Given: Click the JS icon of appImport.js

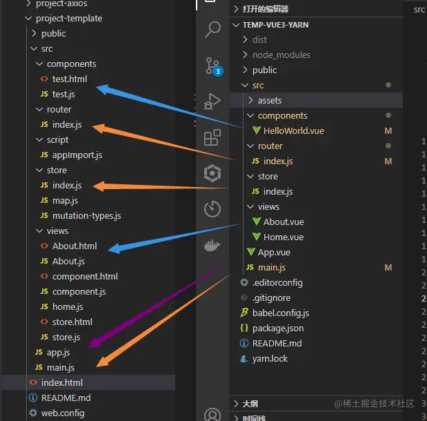Looking at the screenshot, I should [x=44, y=155].
